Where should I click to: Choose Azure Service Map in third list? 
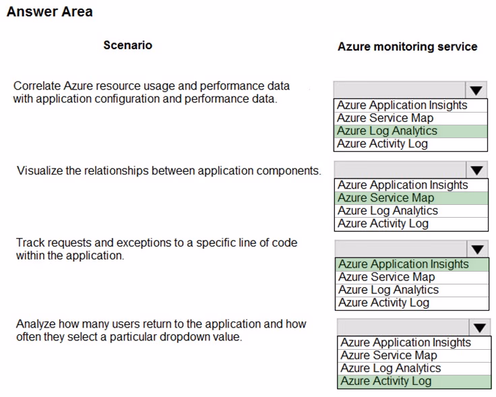pos(412,278)
